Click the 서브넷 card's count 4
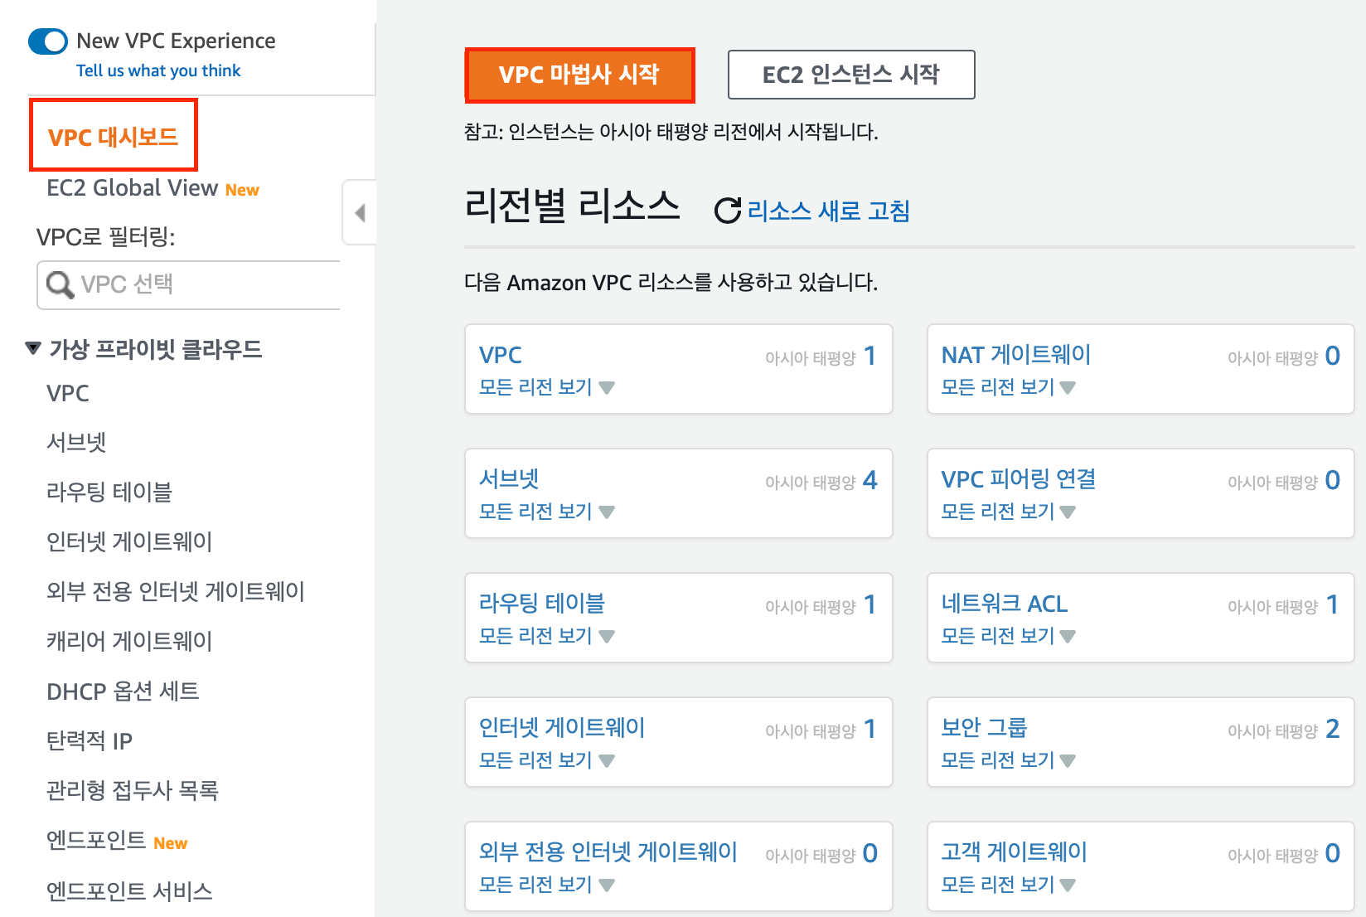 [869, 480]
